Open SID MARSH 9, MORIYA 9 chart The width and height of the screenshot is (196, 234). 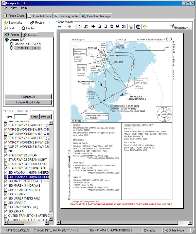24,186
